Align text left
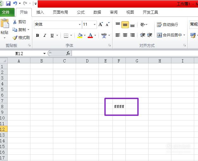 point(118,35)
